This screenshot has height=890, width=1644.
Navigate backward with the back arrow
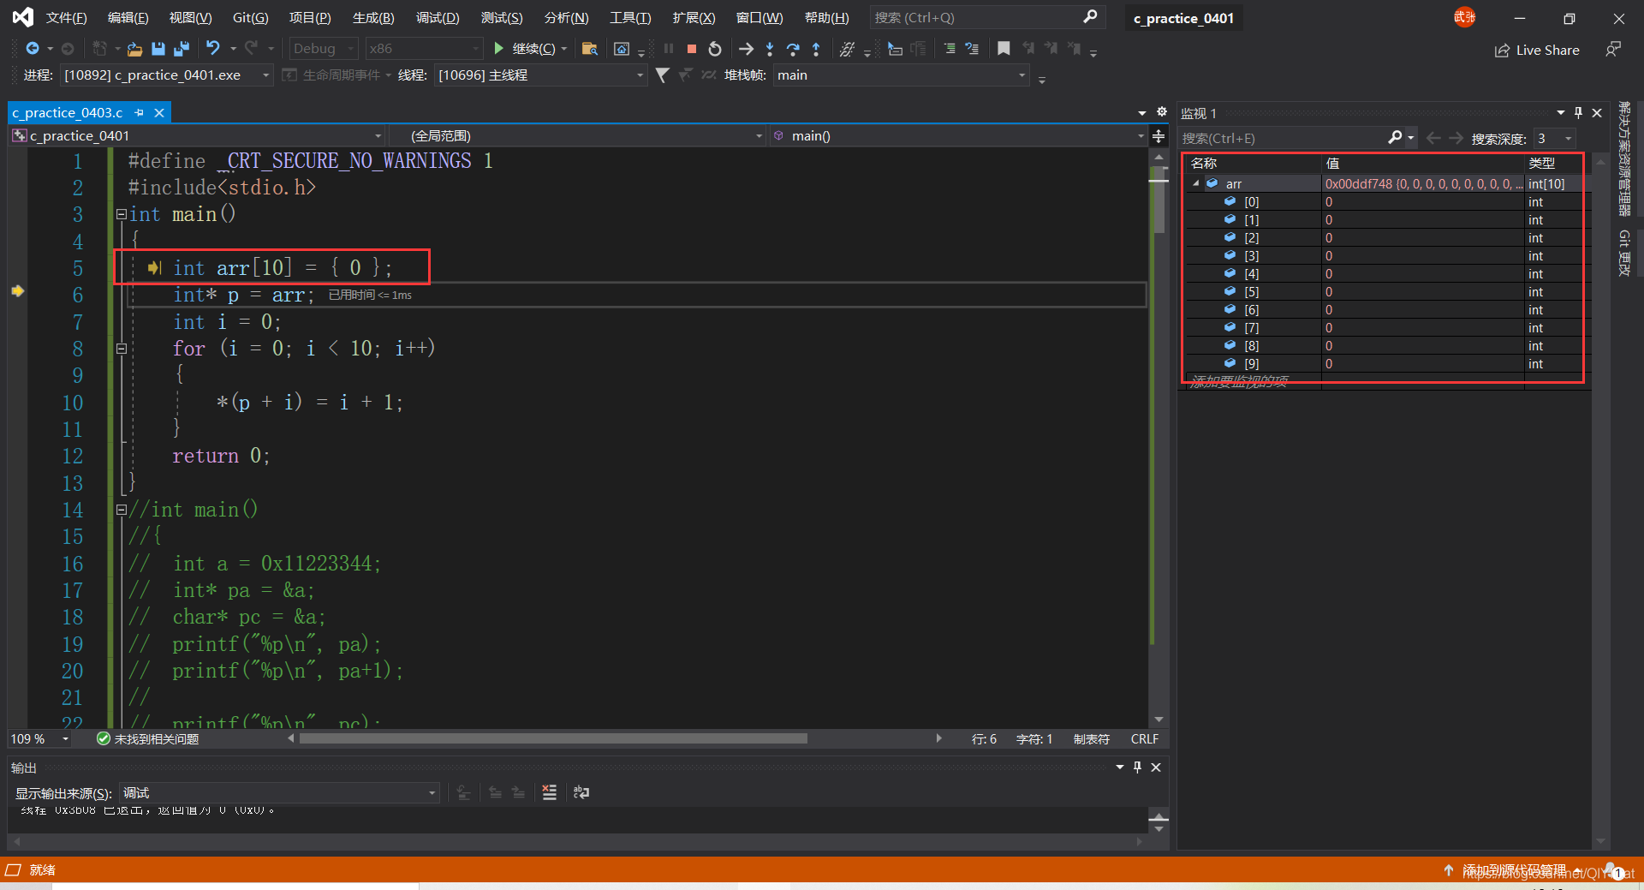click(33, 49)
